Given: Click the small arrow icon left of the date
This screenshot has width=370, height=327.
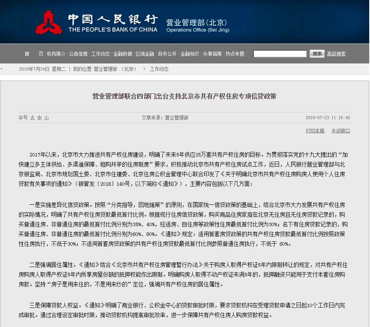Looking at the screenshot, I should [x=2, y=69].
